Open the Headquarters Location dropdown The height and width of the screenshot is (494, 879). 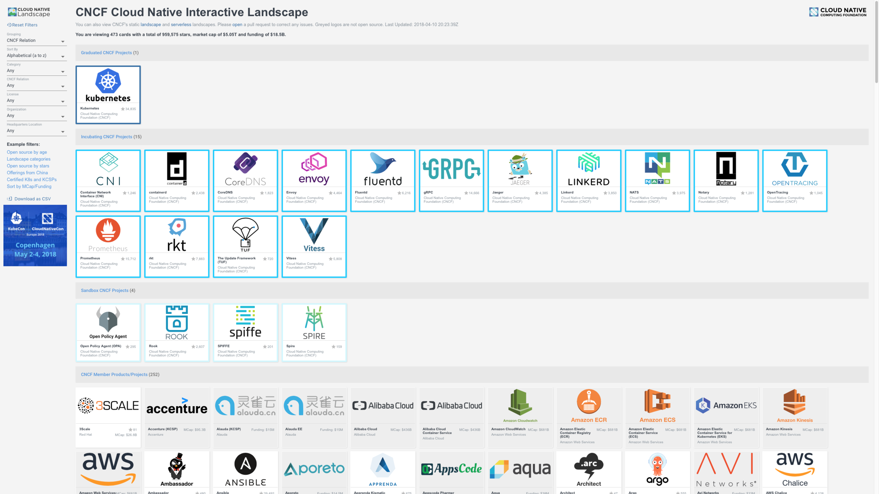pos(36,131)
